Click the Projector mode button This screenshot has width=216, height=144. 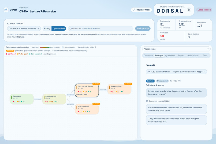[x=141, y=10]
